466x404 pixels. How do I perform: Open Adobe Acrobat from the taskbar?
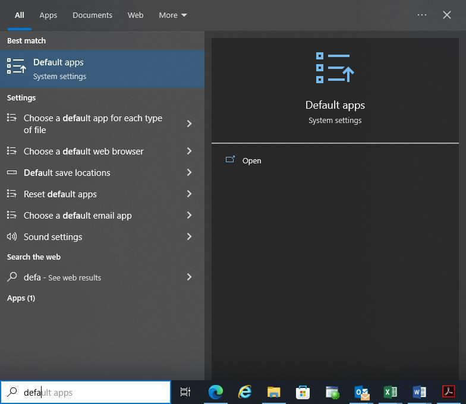tap(448, 392)
